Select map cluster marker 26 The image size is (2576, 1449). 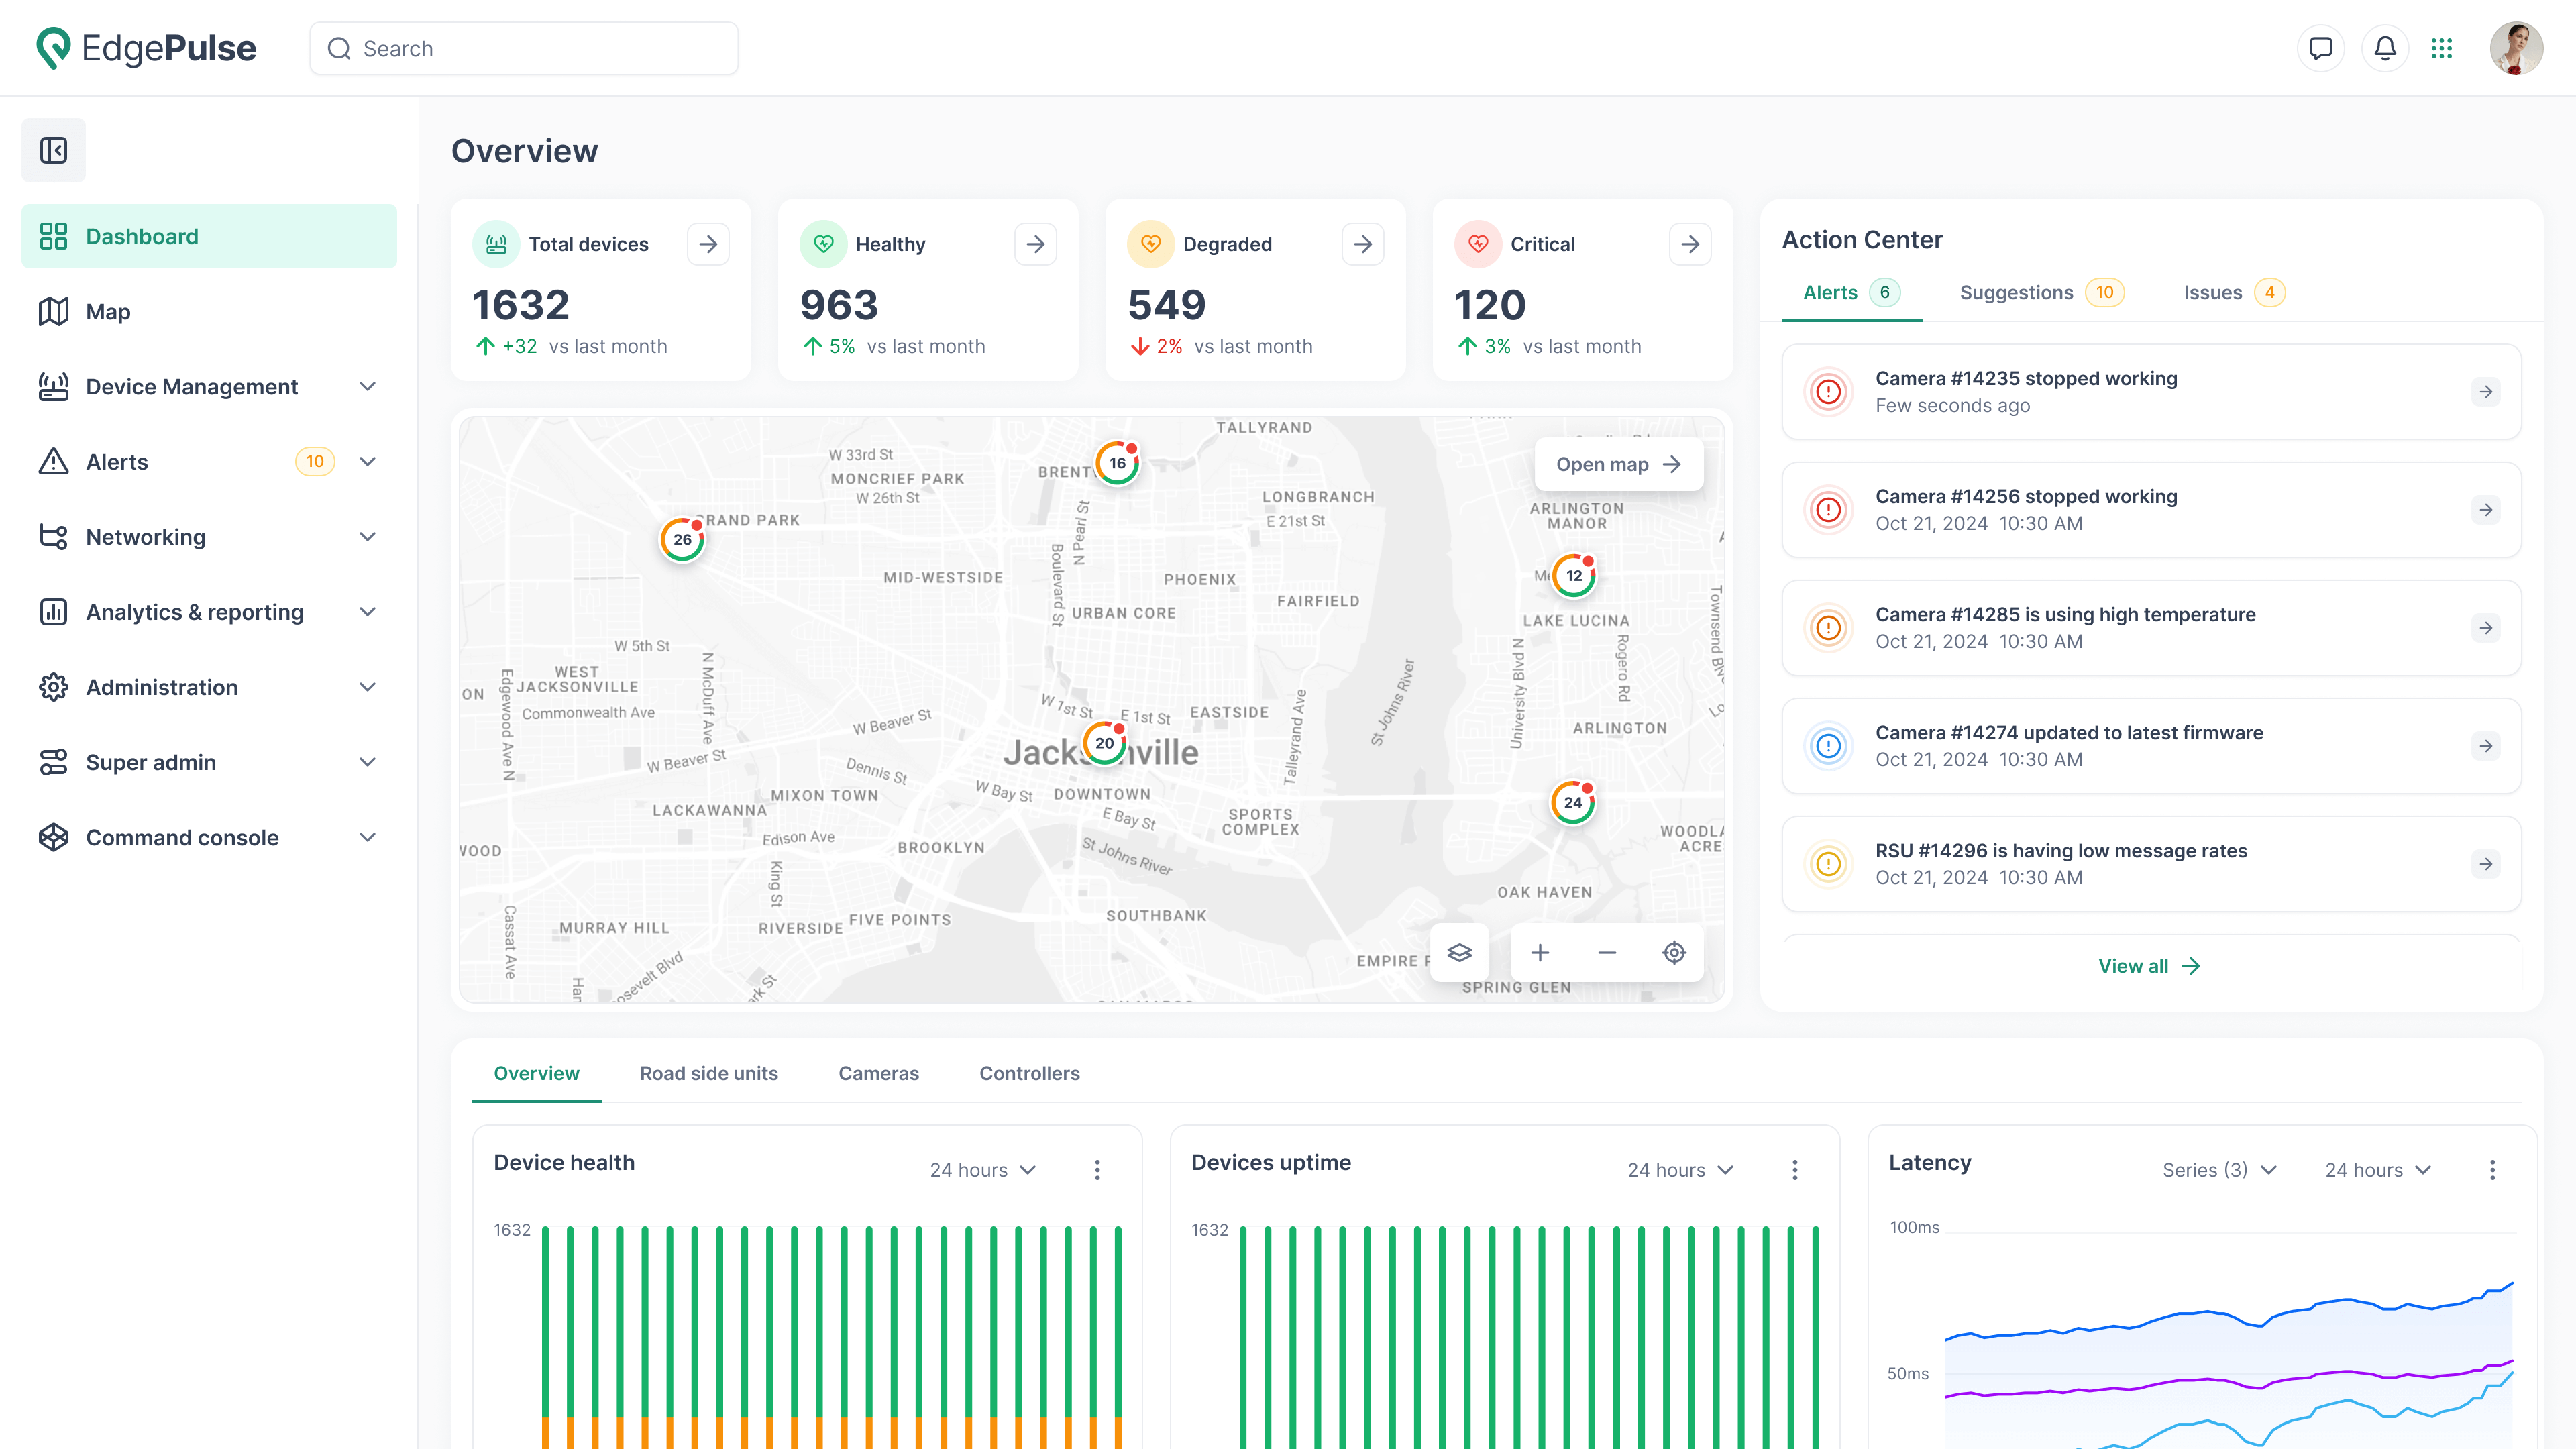pos(682,539)
